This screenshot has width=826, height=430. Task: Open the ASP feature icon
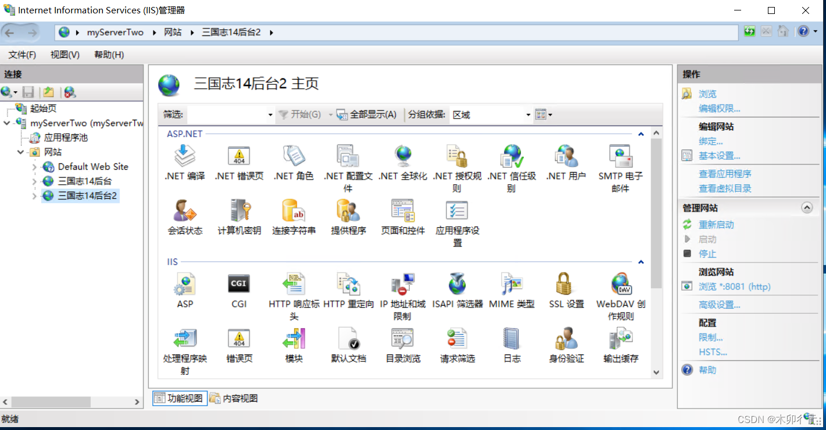tap(185, 284)
